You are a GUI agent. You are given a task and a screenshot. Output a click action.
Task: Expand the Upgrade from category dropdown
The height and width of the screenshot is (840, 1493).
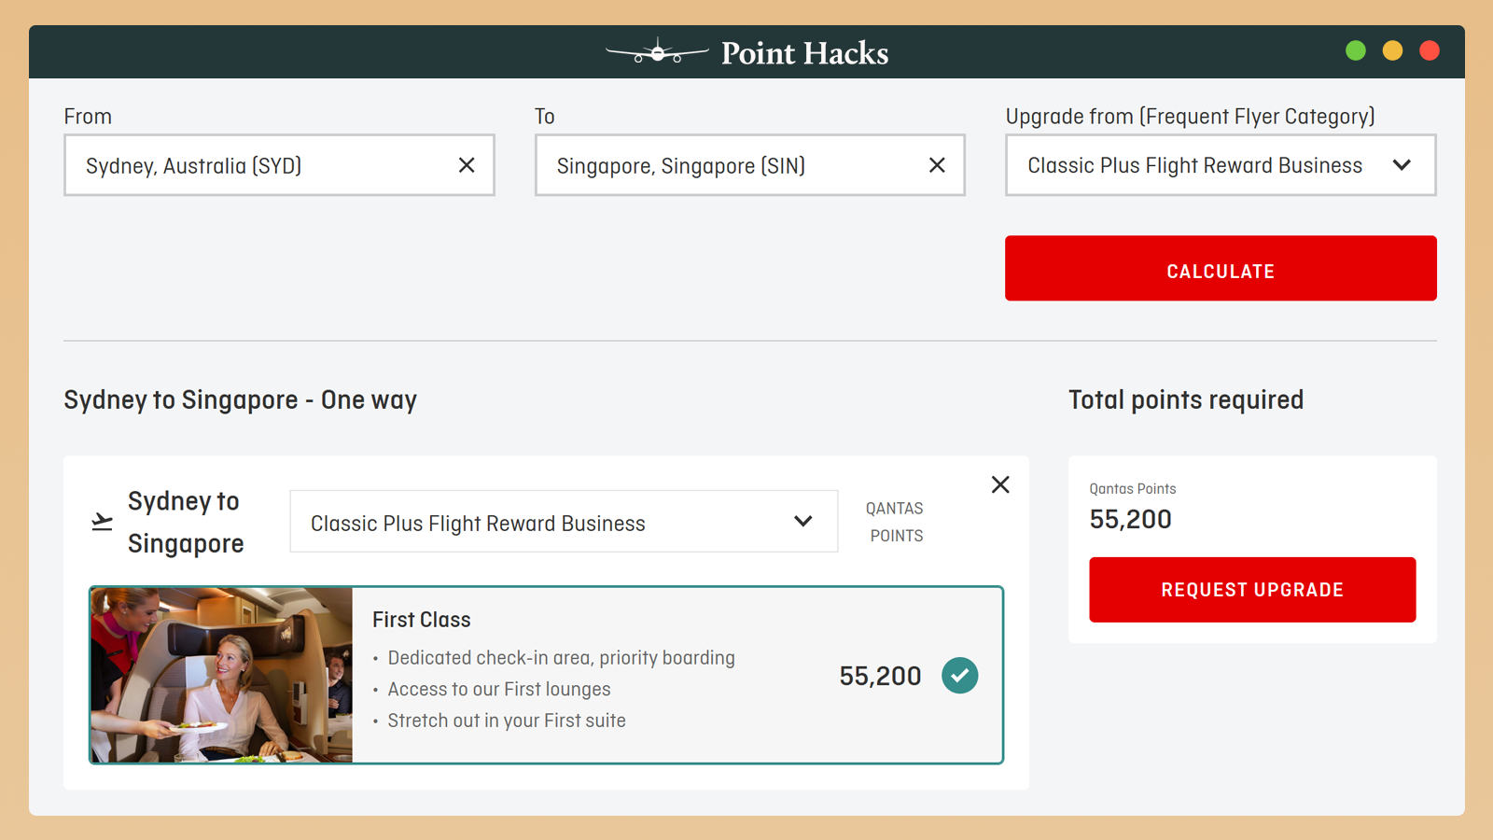click(1194, 165)
